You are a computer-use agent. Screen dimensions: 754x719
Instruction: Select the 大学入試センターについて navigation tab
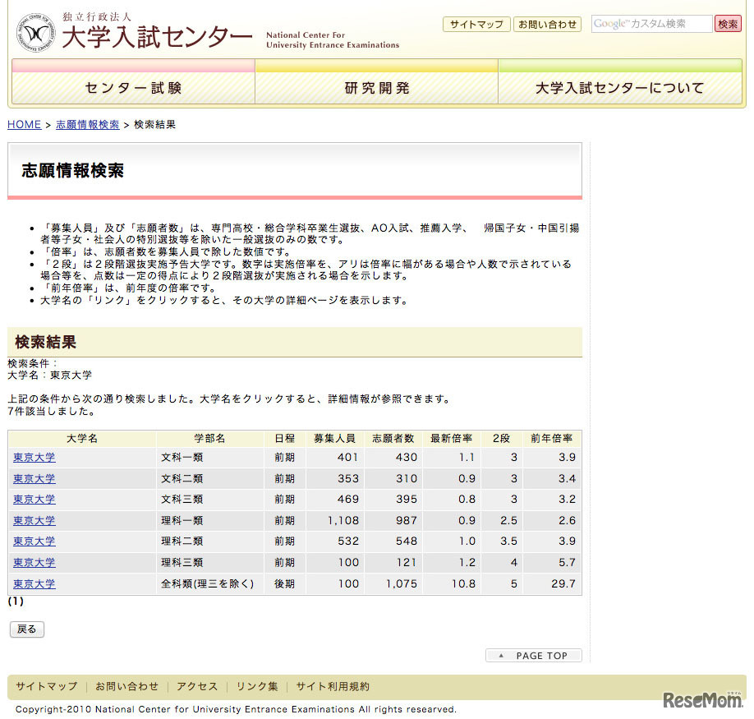[619, 89]
